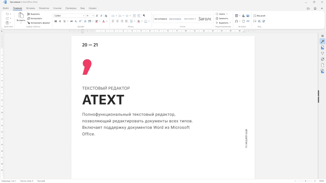Viewport: 326px width, 183px height.
Task: Switch to Сервис tab
Action: click(93, 8)
